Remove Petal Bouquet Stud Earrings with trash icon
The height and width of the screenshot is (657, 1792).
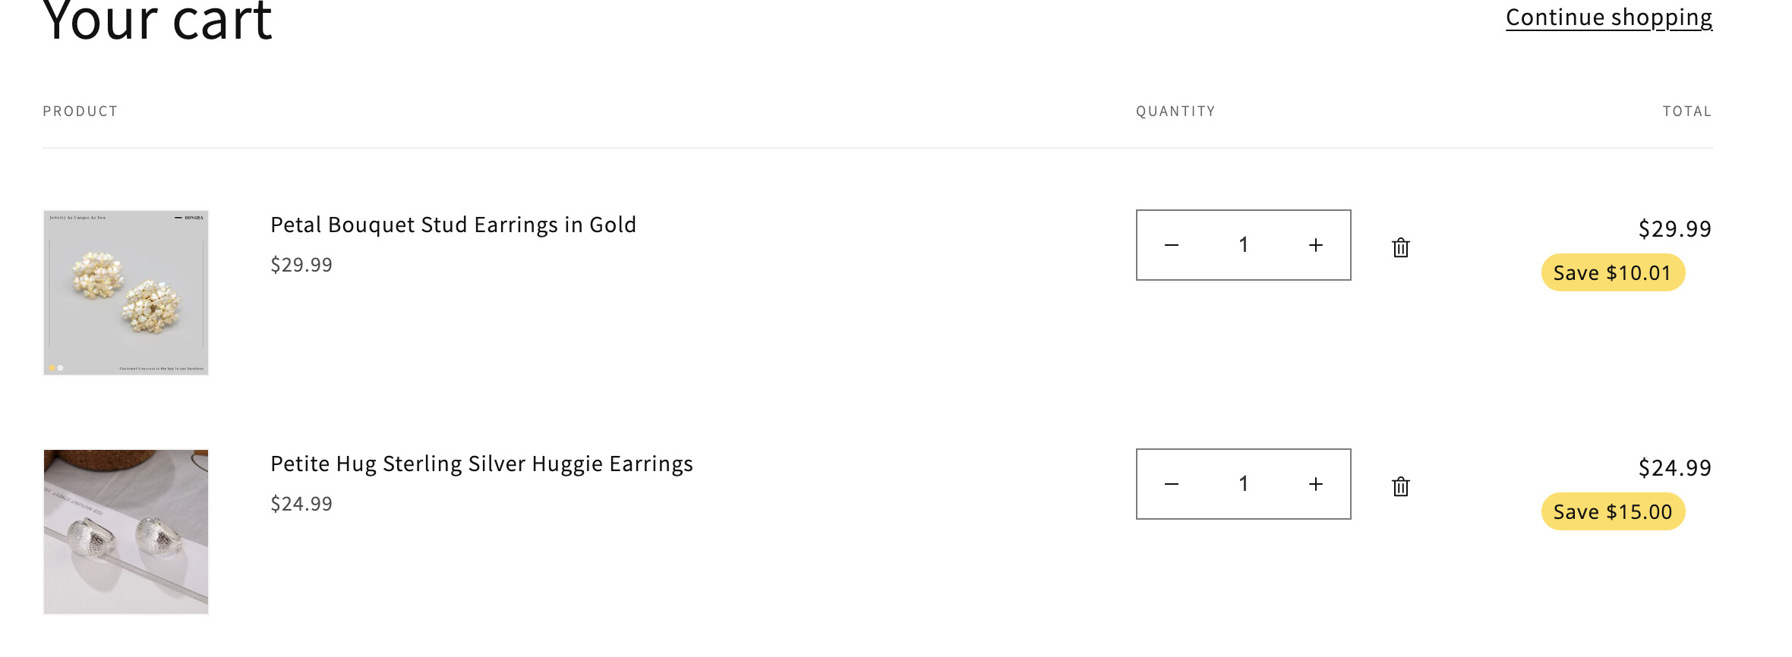[x=1401, y=247]
